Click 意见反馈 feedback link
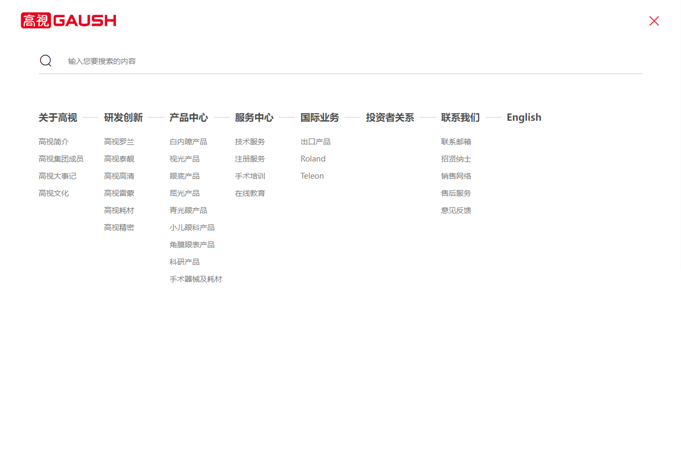This screenshot has height=462, width=681. [456, 210]
